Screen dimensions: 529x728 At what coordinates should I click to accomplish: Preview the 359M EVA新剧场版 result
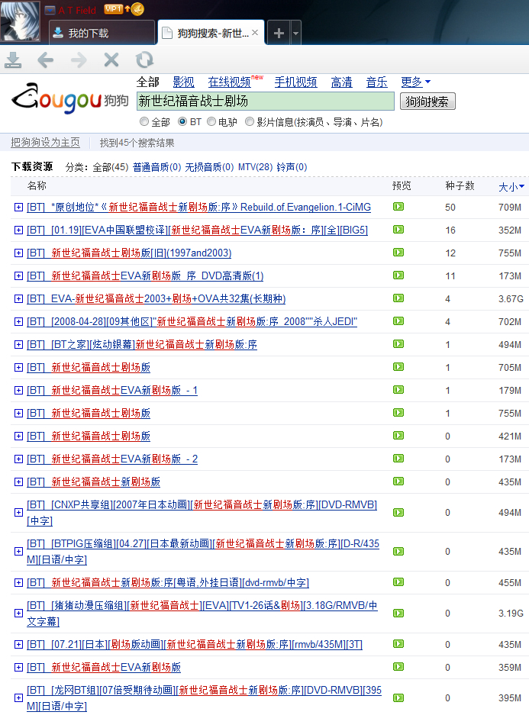[398, 667]
